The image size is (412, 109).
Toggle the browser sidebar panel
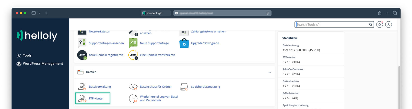click(x=33, y=13)
